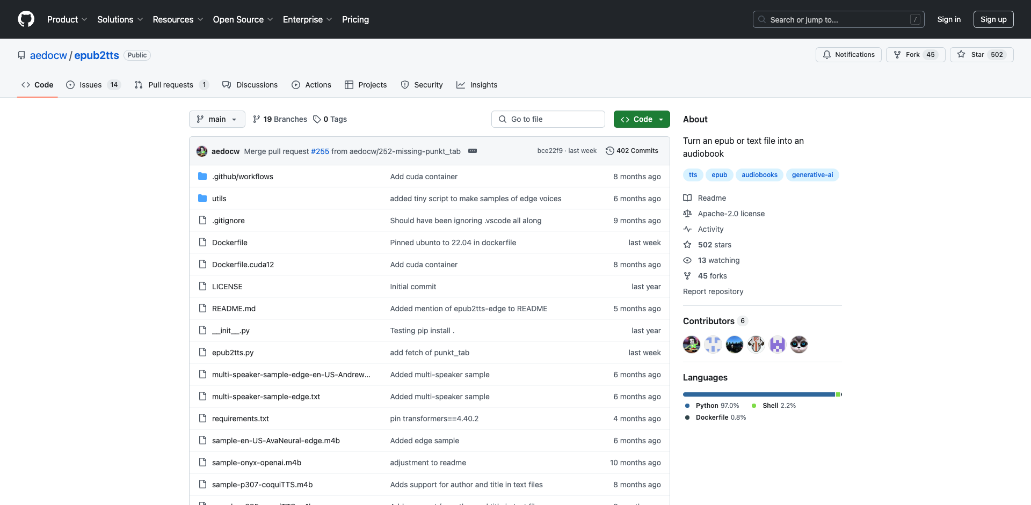The width and height of the screenshot is (1031, 505).
Task: Go to the Pricing page
Action: pyautogui.click(x=355, y=19)
